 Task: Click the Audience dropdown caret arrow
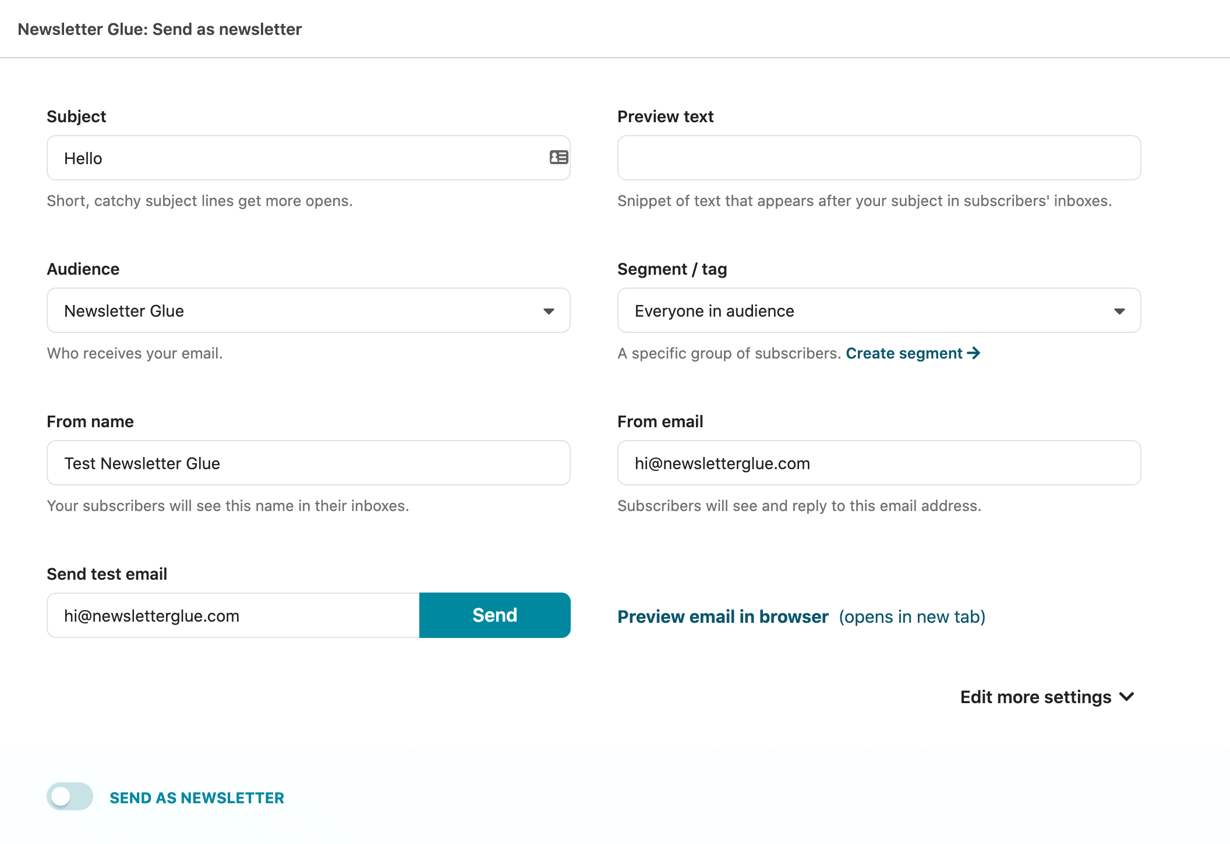tap(549, 311)
